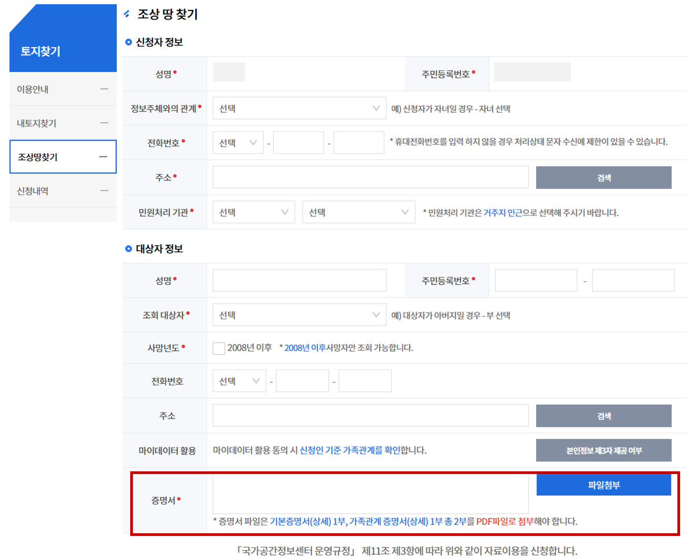Open the 조회 대상자 dropdown
Screen dimensions: 690x559
[298, 314]
